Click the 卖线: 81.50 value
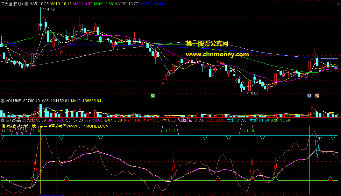This screenshot has height=196, width=341. [259, 120]
